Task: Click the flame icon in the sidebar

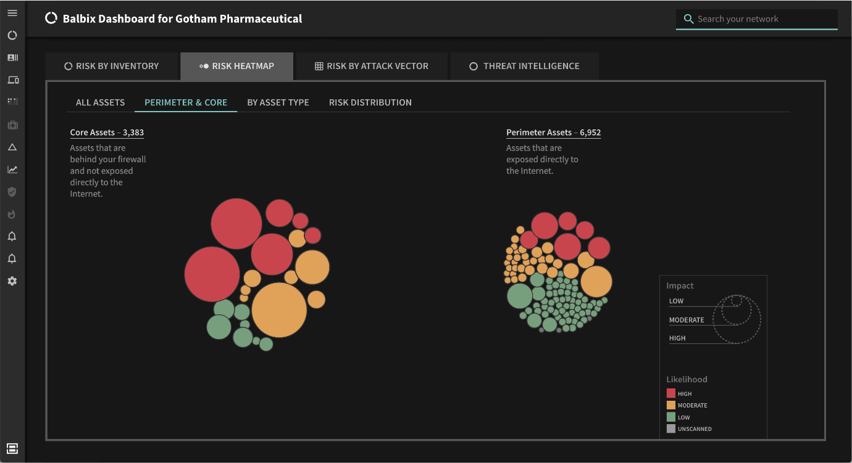Action: pyautogui.click(x=12, y=214)
